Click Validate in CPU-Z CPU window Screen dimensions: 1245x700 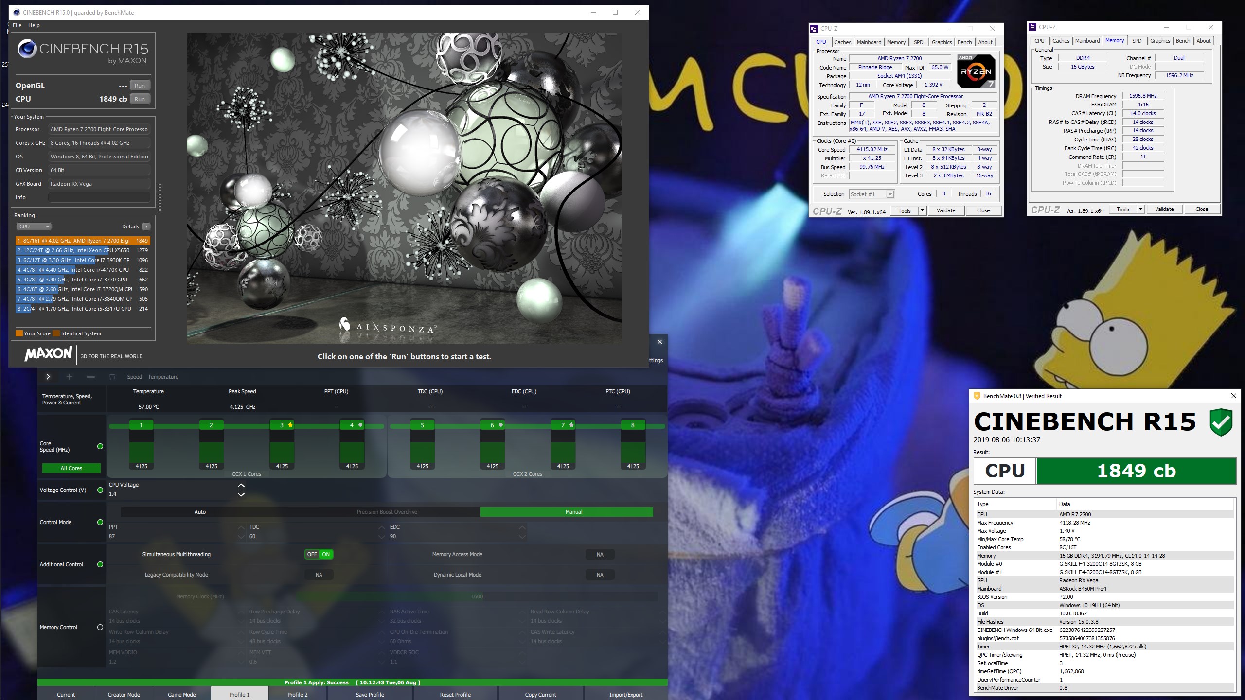pyautogui.click(x=946, y=210)
